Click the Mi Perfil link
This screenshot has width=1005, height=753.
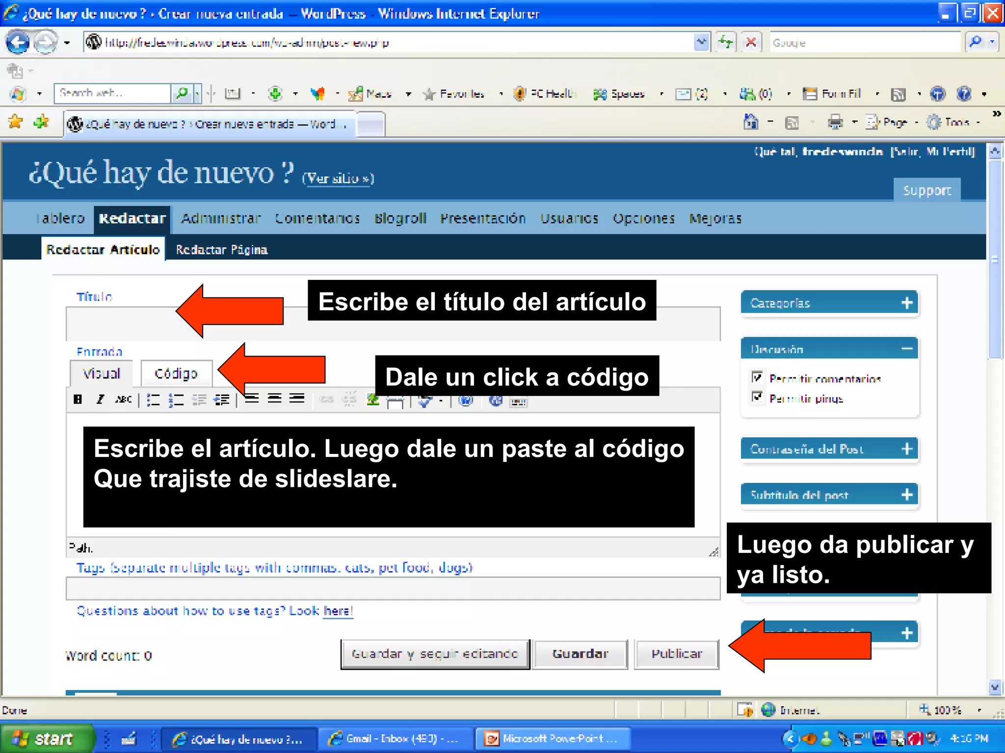point(950,151)
